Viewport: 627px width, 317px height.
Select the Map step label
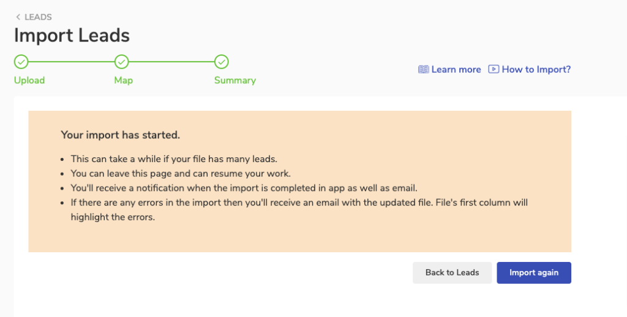click(x=123, y=80)
